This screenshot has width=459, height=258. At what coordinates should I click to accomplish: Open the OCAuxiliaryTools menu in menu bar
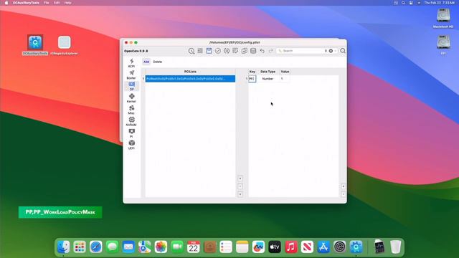coord(26,3)
